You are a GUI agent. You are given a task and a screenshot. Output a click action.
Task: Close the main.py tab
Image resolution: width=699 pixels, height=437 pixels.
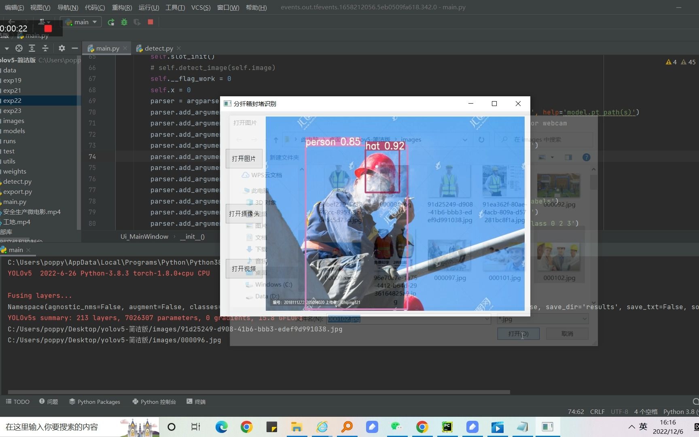pos(125,48)
